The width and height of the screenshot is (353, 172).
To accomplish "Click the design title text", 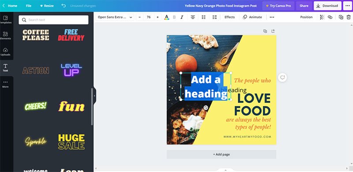I will [x=221, y=6].
